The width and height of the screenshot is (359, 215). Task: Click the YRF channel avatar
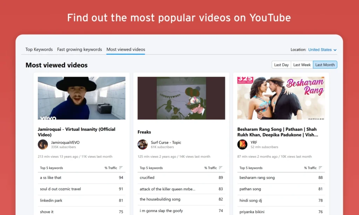click(242, 145)
